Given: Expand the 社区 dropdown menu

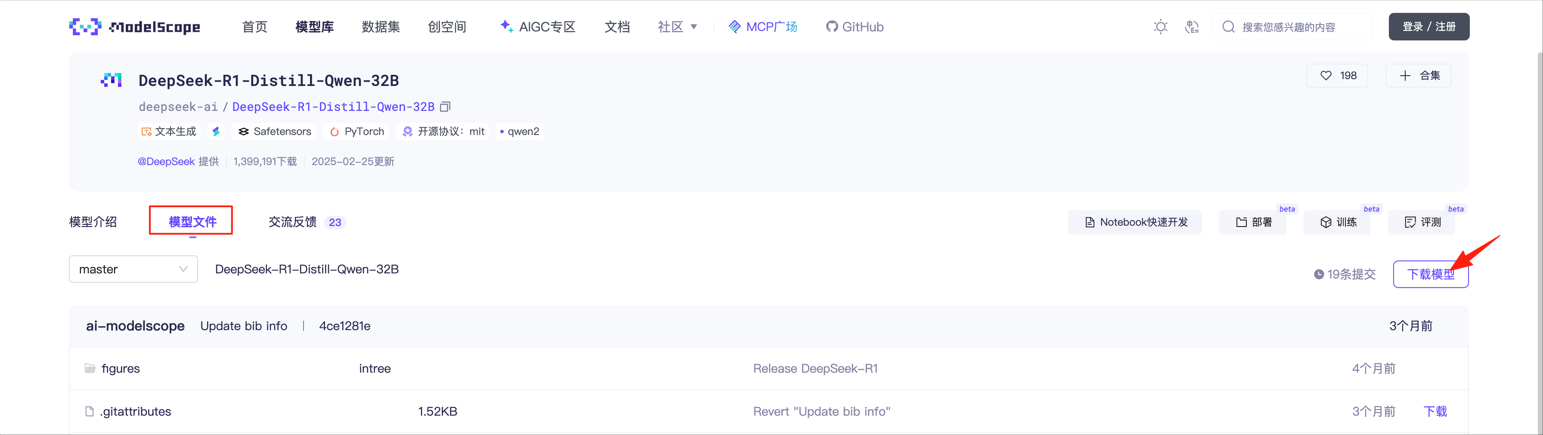Looking at the screenshot, I should click(x=677, y=27).
